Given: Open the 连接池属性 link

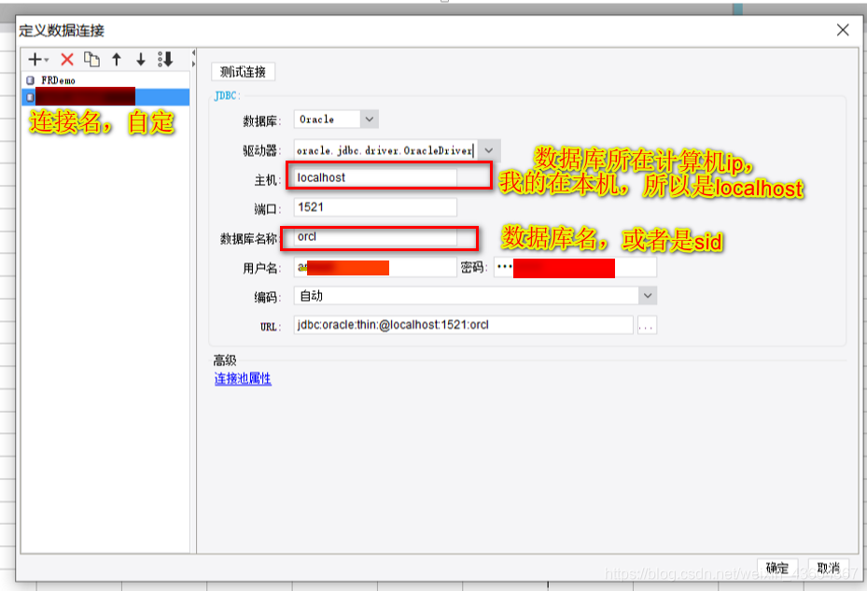Looking at the screenshot, I should 241,379.
